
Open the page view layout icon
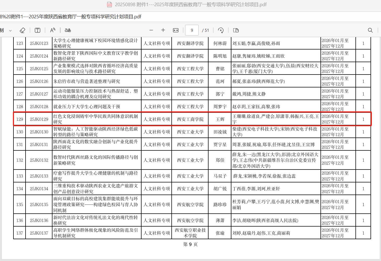(x=236, y=30)
